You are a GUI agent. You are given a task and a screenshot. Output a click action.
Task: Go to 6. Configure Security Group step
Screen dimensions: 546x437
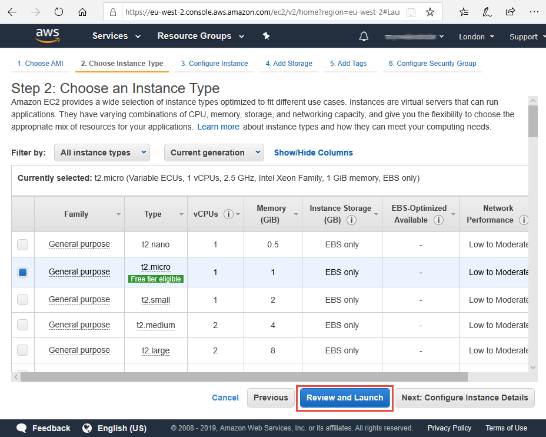[x=432, y=64]
